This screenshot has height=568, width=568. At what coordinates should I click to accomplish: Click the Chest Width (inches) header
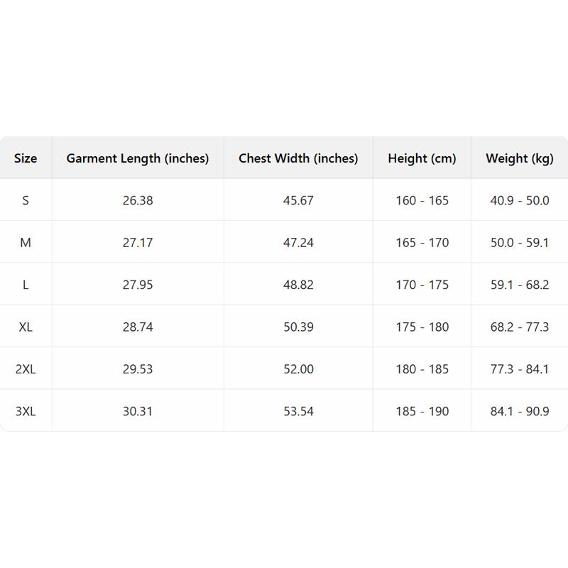click(298, 158)
